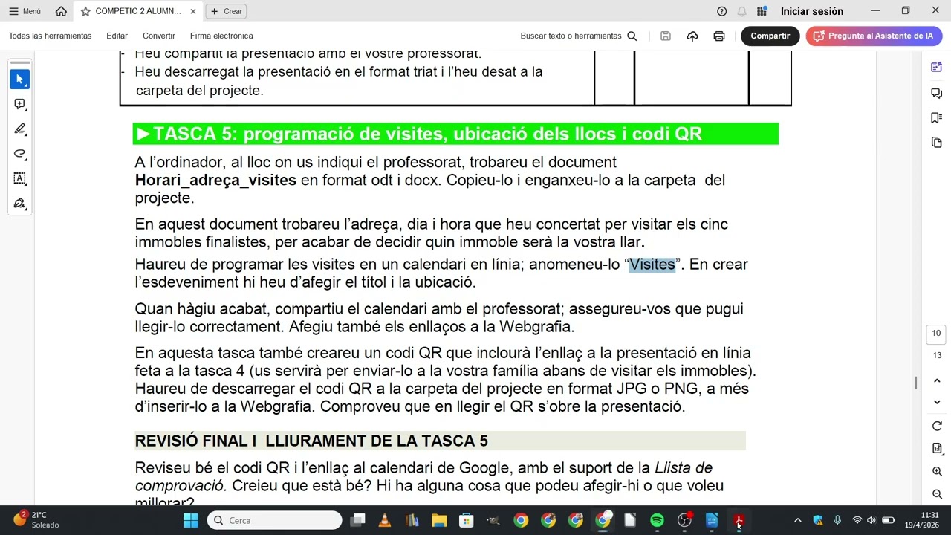Open the bookmarks panel in right rail
The width and height of the screenshot is (951, 535).
[936, 117]
